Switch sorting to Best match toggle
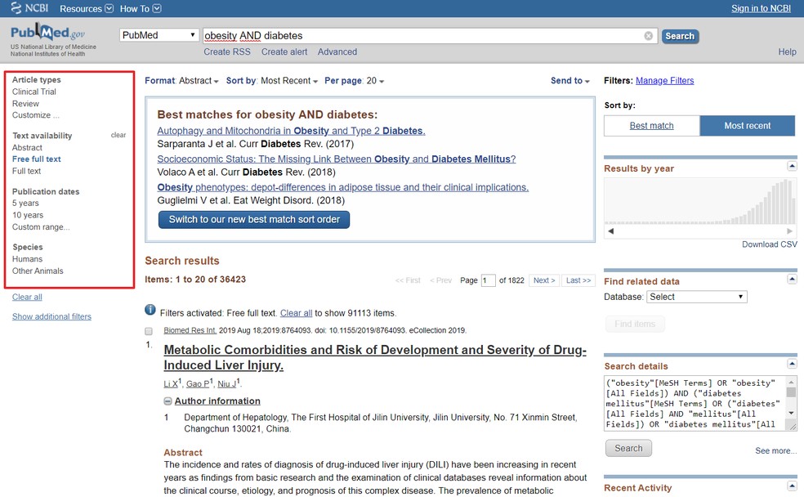 tap(651, 125)
